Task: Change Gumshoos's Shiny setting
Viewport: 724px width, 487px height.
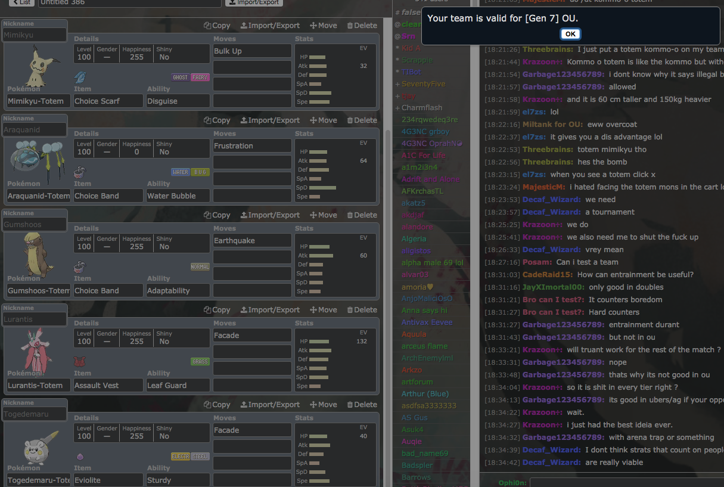Action: click(164, 243)
